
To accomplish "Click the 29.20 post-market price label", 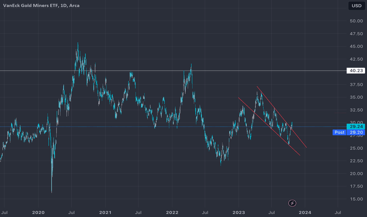I will (x=356, y=132).
